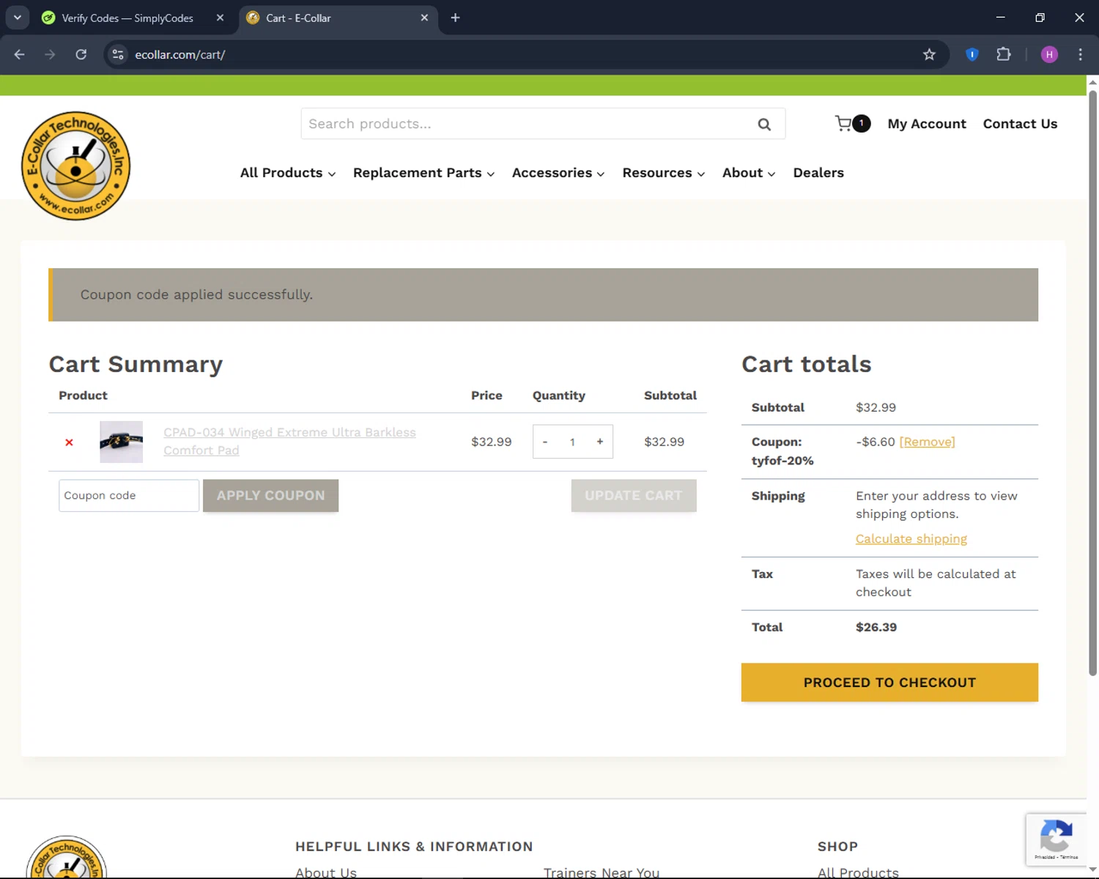Go to My Account
This screenshot has height=879, width=1099.
point(927,124)
